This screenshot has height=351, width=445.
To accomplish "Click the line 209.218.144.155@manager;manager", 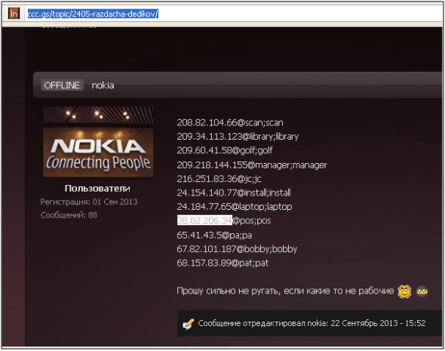I will pos(252,165).
